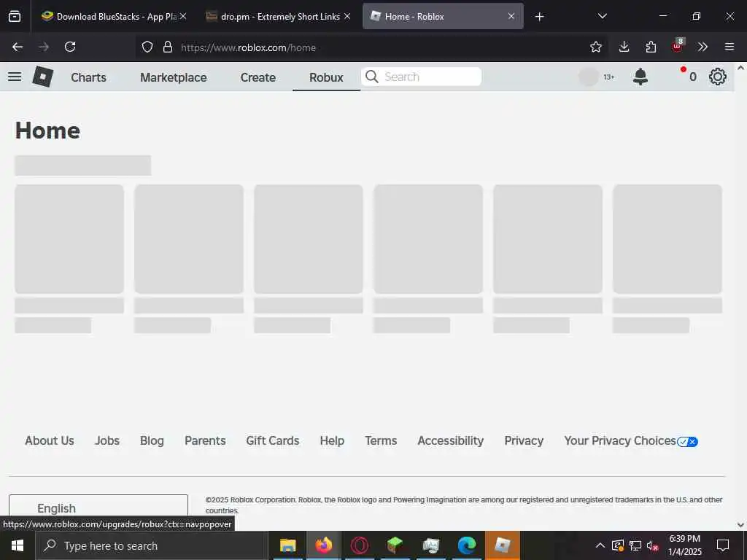Open the tracking protection shield icon
The image size is (747, 560).
tap(147, 47)
